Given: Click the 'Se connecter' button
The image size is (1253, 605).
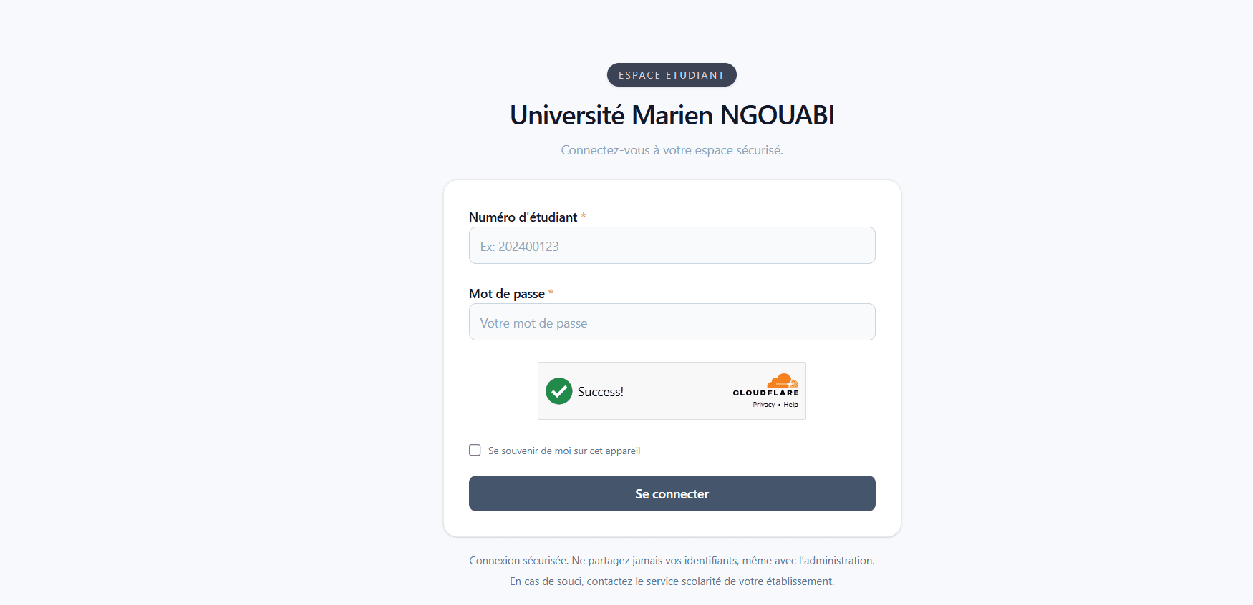Looking at the screenshot, I should click(672, 493).
